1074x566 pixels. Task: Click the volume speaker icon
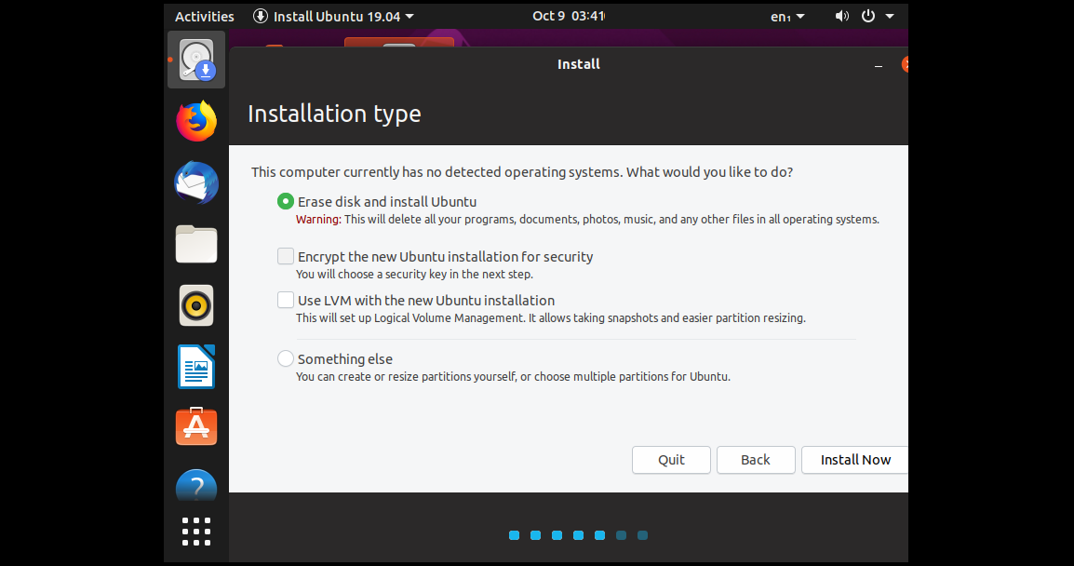coord(841,16)
